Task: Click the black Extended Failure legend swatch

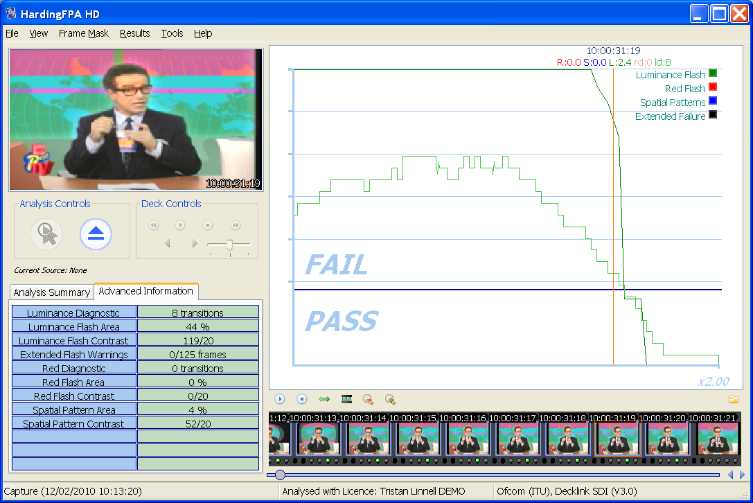Action: click(x=713, y=115)
